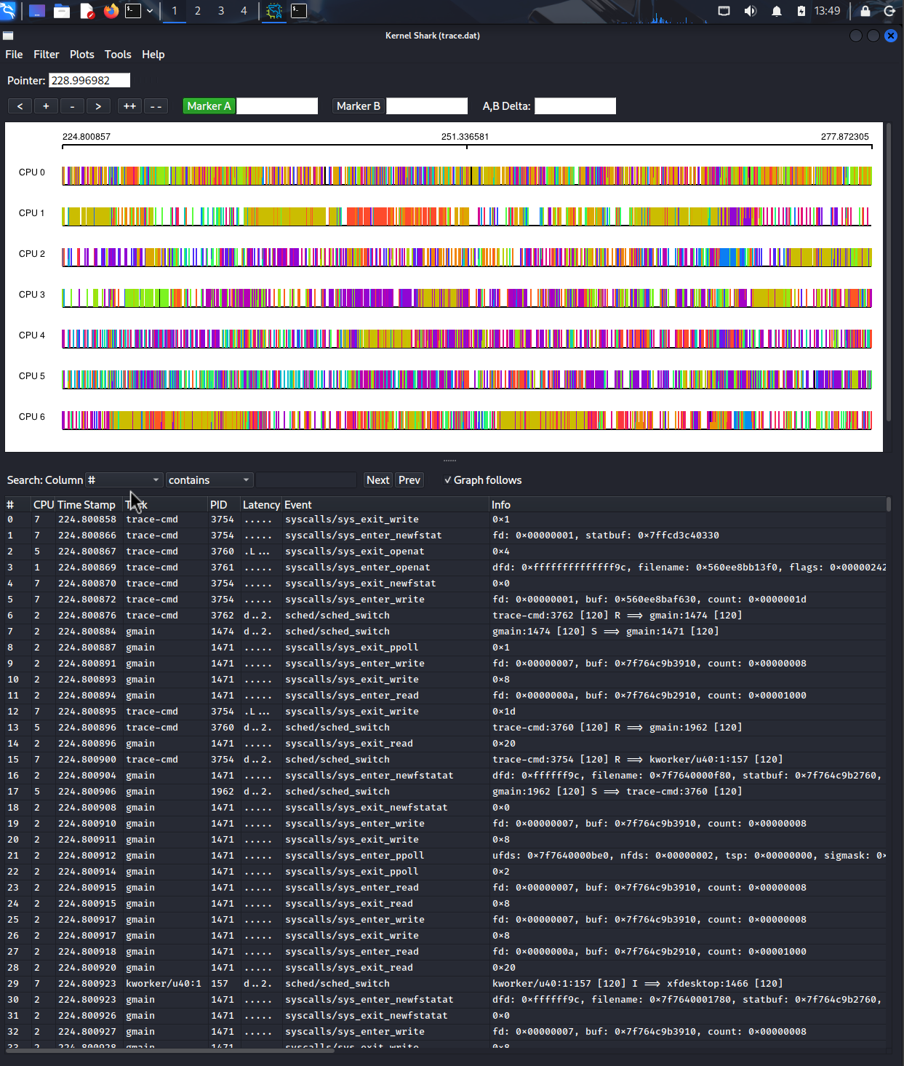Screen dimensions: 904x1066
Task: Click the zoom in '+' button
Action: (46, 106)
